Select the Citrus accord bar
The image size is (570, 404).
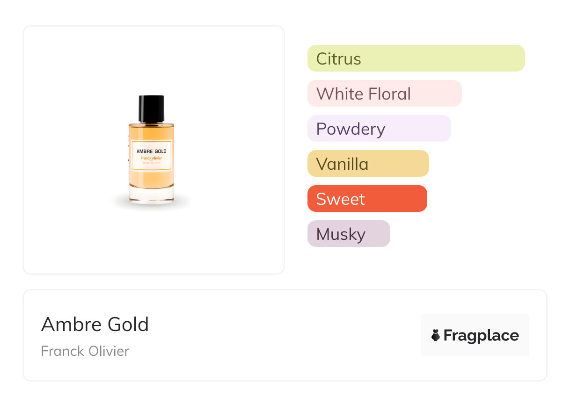point(416,58)
